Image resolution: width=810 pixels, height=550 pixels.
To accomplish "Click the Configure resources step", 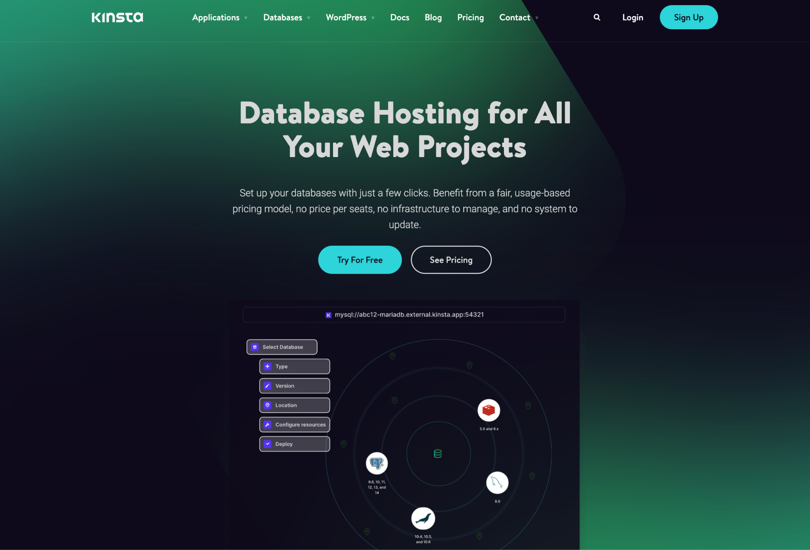I will (295, 424).
